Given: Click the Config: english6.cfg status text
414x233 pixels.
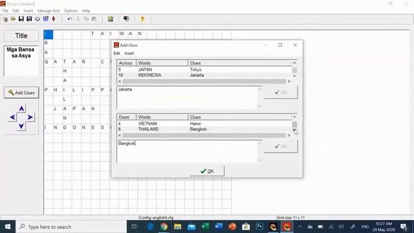Looking at the screenshot, I should (156, 217).
